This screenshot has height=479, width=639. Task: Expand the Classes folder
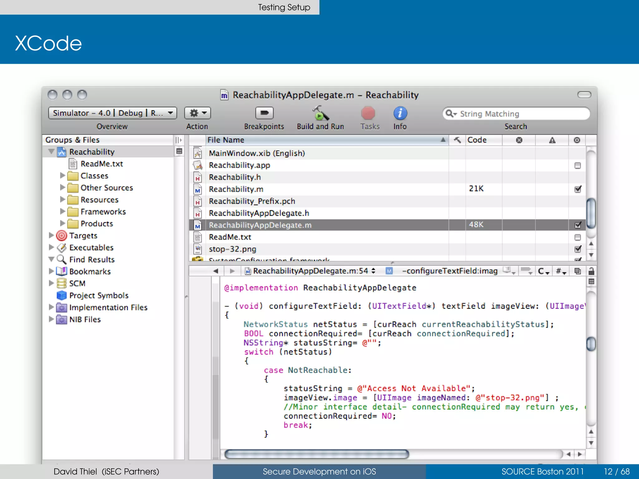(x=62, y=176)
